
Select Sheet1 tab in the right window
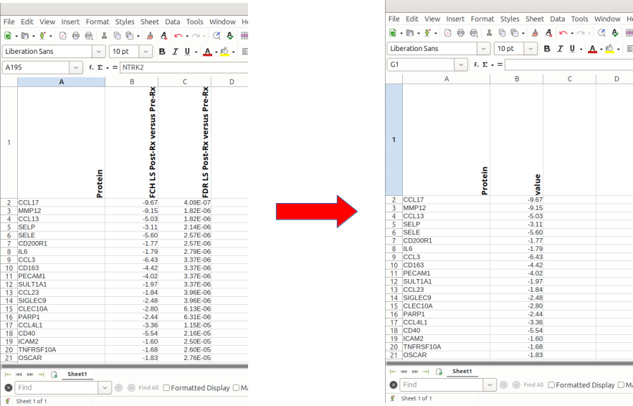pyautogui.click(x=462, y=372)
